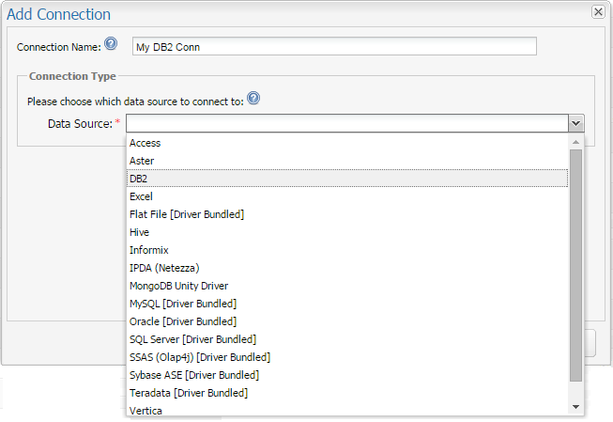Select Oracle [Driver Bundled] data source
613x422 pixels.
click(x=183, y=321)
